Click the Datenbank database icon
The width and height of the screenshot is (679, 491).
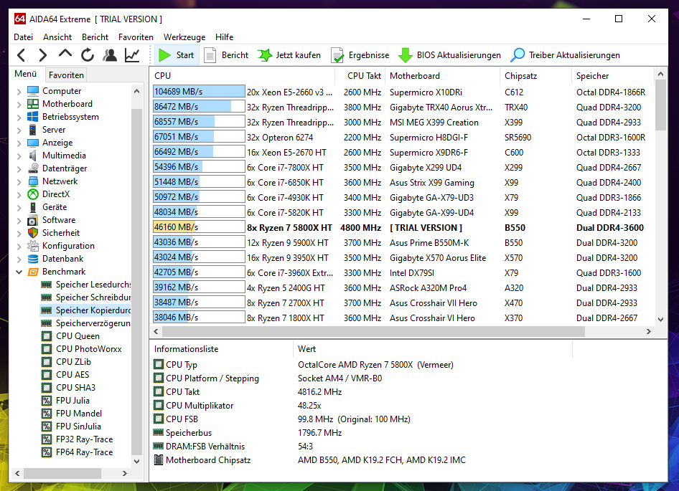pyautogui.click(x=33, y=259)
